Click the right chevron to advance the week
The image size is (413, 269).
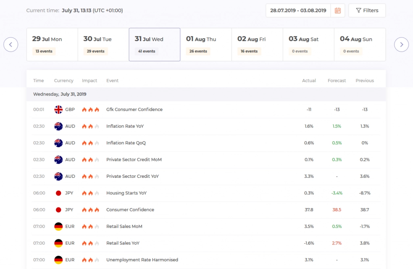(401, 44)
